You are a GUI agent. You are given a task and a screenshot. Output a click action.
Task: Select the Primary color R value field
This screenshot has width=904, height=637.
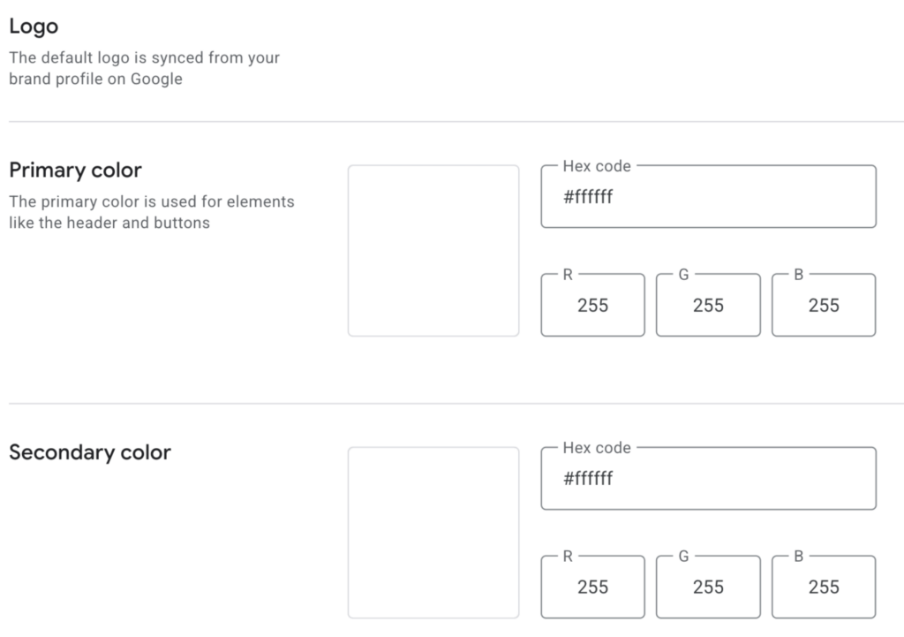[x=592, y=306]
